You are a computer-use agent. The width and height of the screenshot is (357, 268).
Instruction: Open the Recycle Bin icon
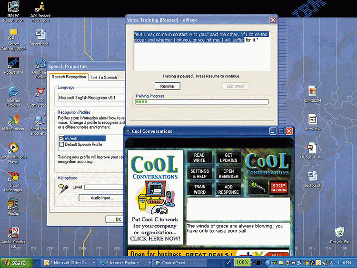click(339, 235)
